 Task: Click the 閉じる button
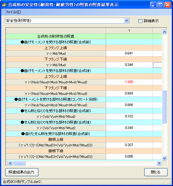click(x=156, y=172)
